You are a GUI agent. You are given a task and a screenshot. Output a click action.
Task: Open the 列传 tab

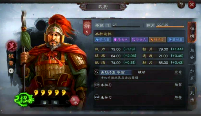click(192, 96)
